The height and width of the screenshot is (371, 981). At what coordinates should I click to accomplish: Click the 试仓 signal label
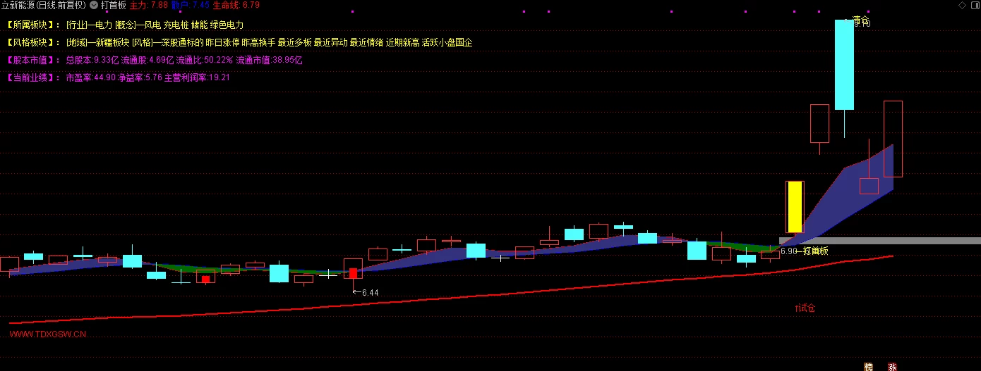pos(805,308)
